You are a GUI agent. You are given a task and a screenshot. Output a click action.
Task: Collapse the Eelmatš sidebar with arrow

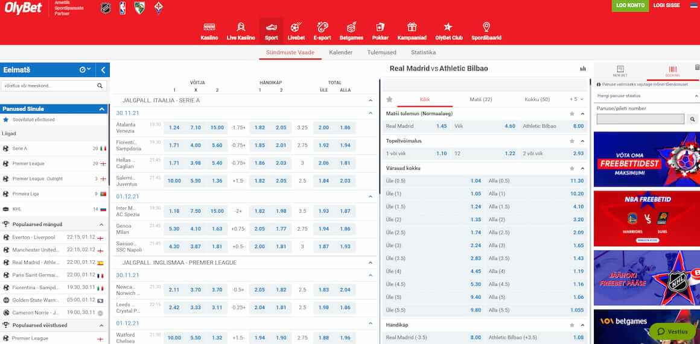click(x=103, y=70)
